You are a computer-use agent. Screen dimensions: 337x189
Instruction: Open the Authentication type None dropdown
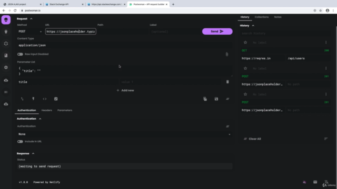(x=125, y=134)
